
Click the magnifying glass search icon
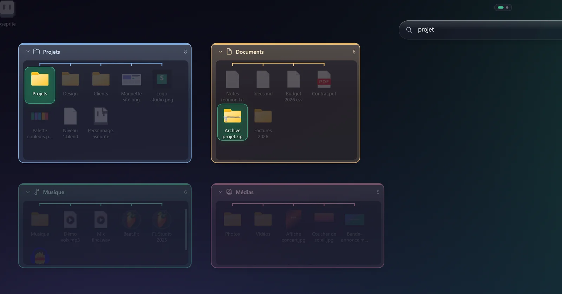tap(409, 30)
